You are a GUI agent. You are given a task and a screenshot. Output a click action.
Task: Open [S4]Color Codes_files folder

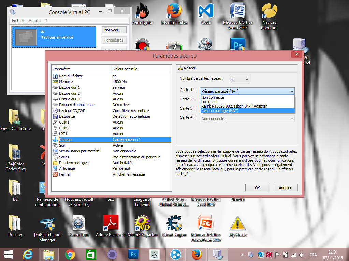coord(16,158)
